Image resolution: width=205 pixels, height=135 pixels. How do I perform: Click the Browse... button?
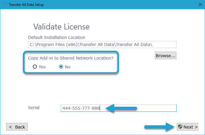[x=165, y=55]
